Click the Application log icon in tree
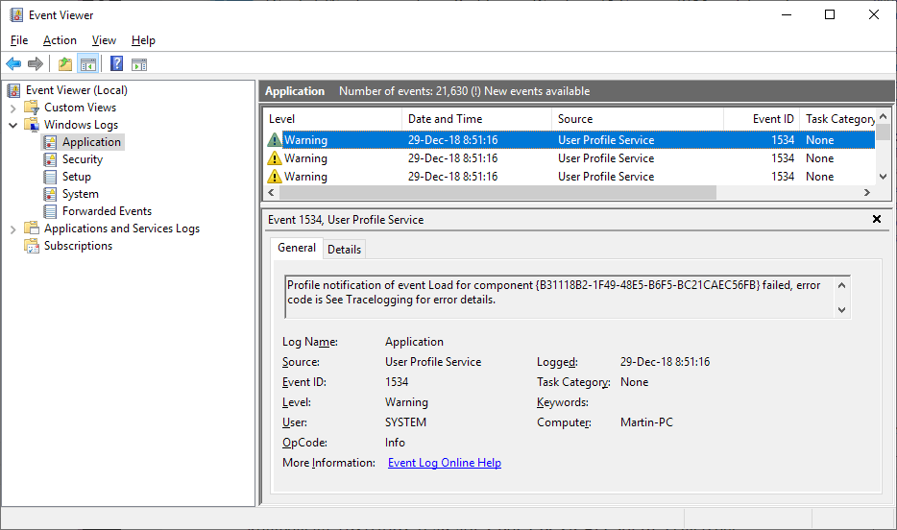Screen dimensions: 897x530 50,142
